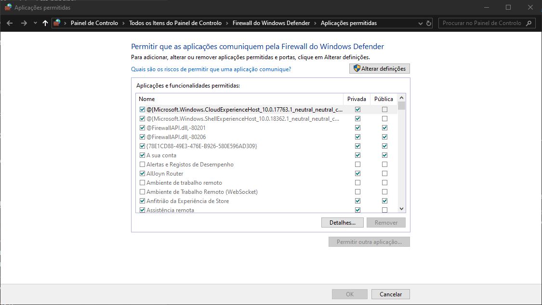This screenshot has height=305, width=542.
Task: Click the Forward navigation arrow
Action: pyautogui.click(x=24, y=23)
